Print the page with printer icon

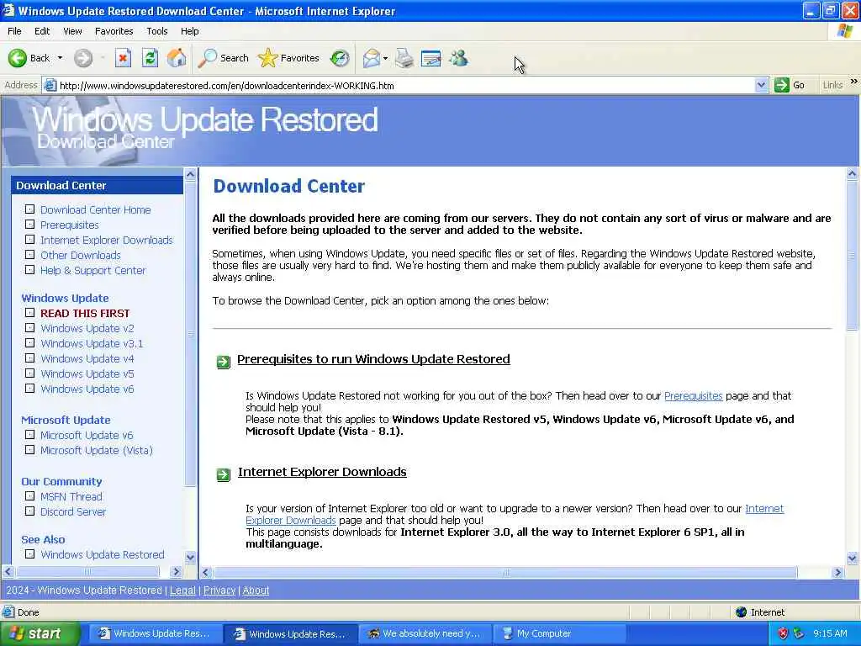tap(404, 58)
